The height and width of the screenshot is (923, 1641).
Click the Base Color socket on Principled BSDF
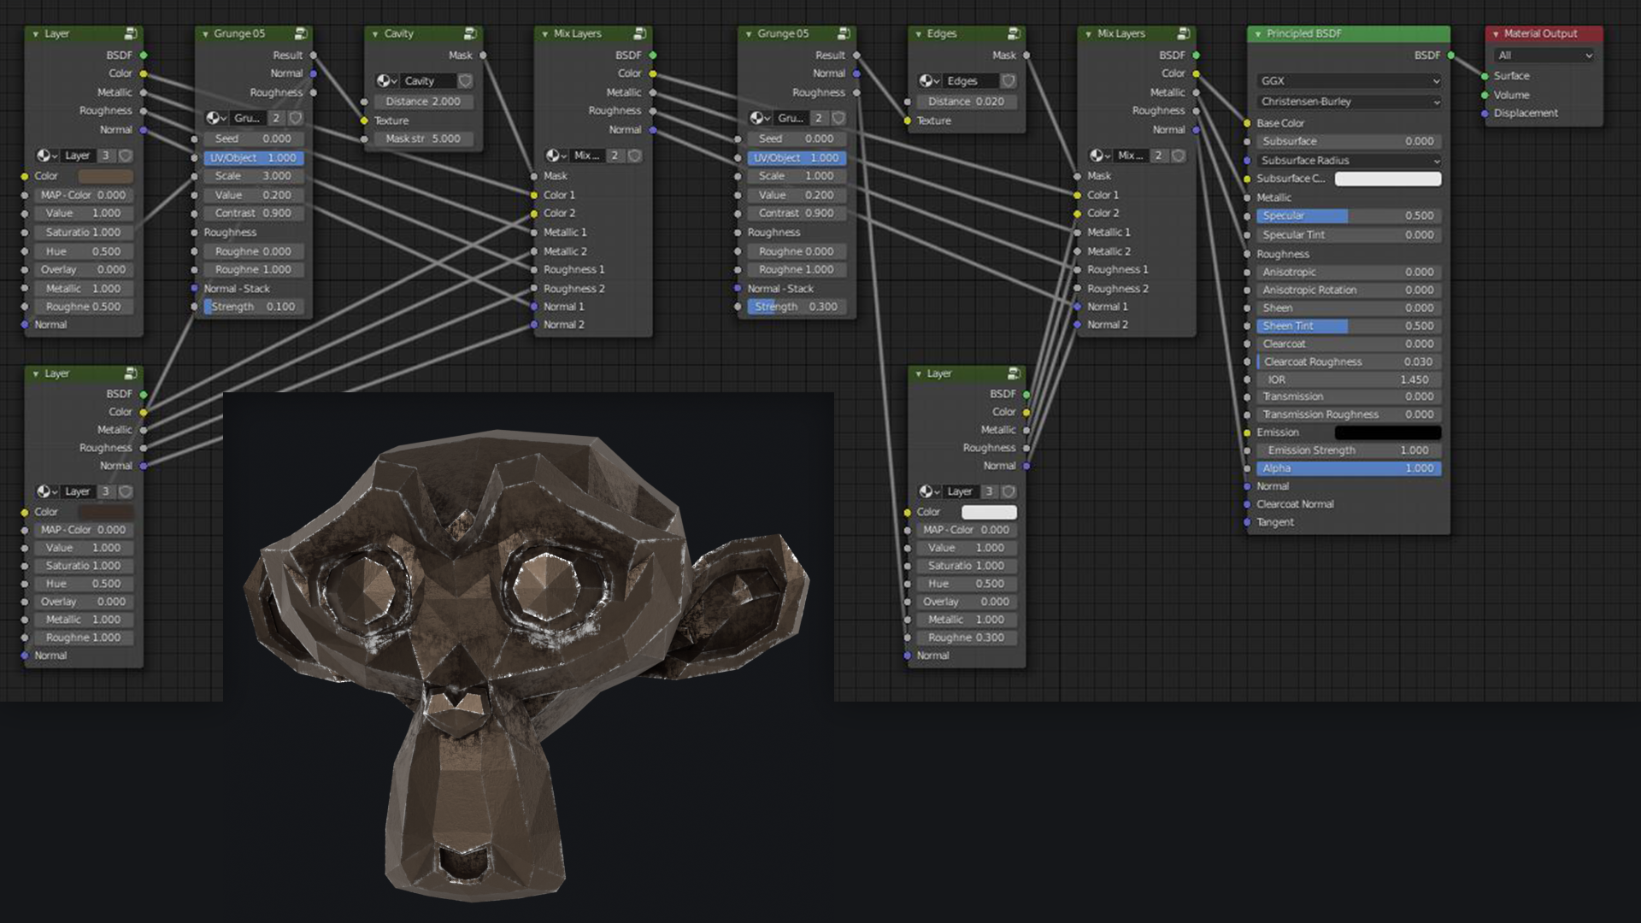1247,124
